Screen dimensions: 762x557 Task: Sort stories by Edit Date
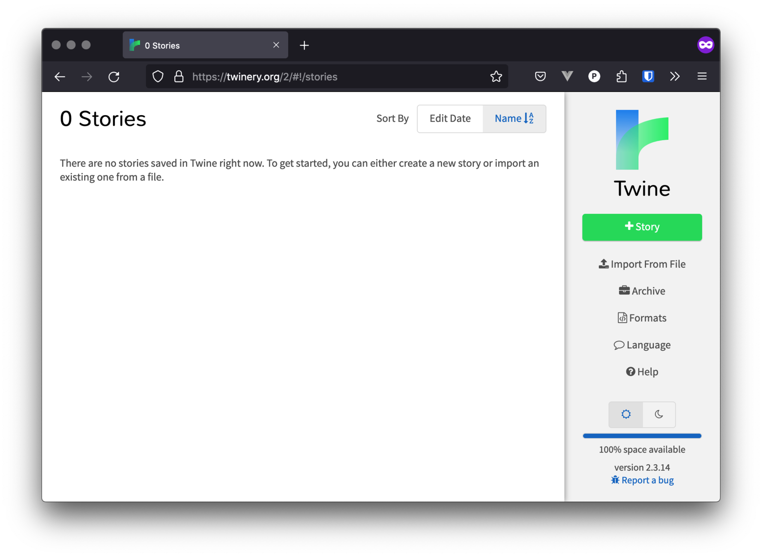point(450,119)
